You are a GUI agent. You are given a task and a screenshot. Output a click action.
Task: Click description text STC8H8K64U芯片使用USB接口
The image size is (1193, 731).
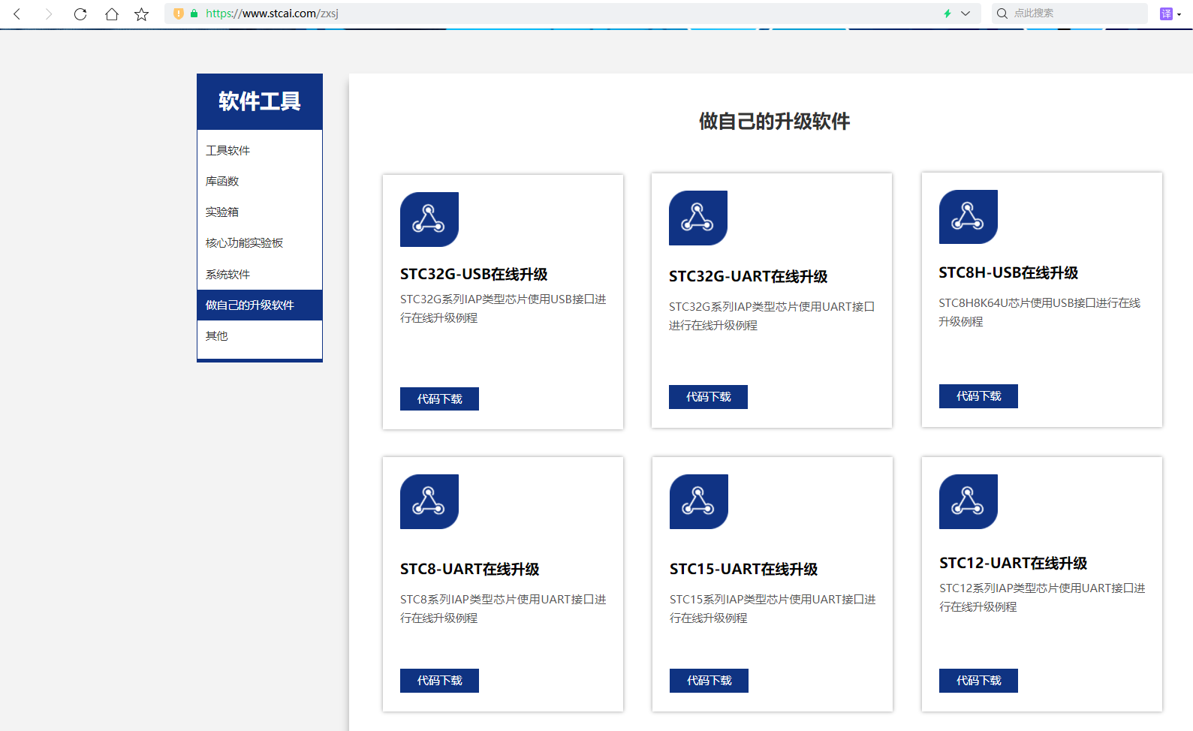click(x=1040, y=312)
